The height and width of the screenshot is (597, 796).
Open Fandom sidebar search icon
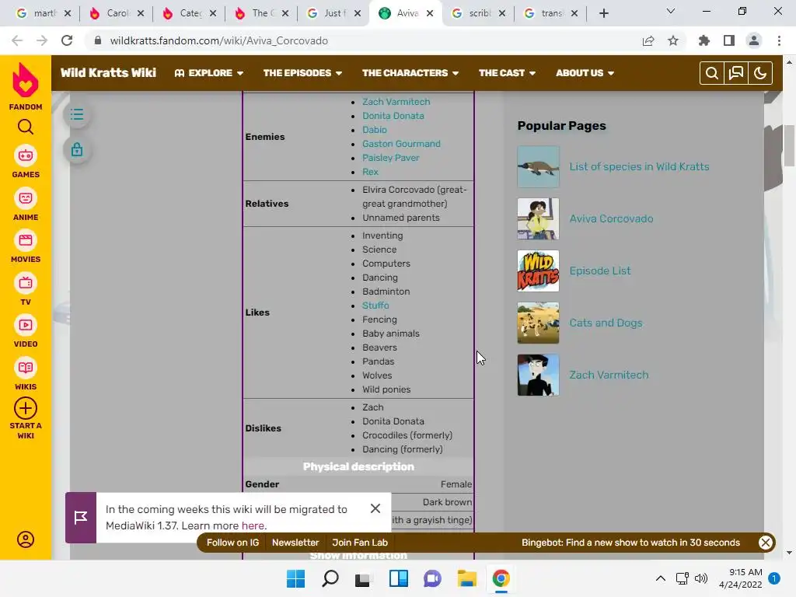[26, 127]
